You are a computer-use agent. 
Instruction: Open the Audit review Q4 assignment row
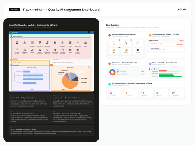coord(167,49)
